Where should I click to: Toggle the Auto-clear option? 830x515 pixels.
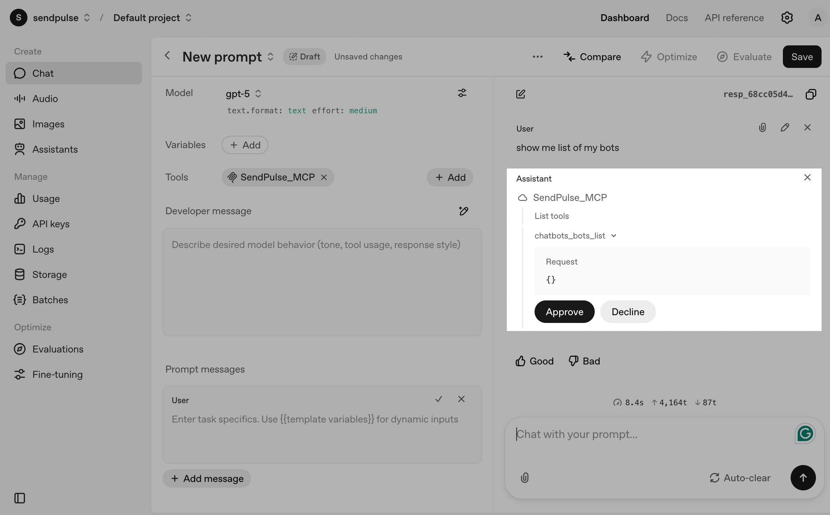pos(740,478)
